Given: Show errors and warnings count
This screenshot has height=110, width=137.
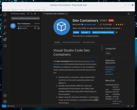Looking at the screenshot, I should coord(11,106).
